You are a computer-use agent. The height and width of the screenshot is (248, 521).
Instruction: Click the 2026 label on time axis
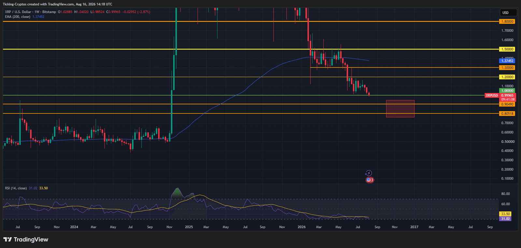tap(302, 227)
